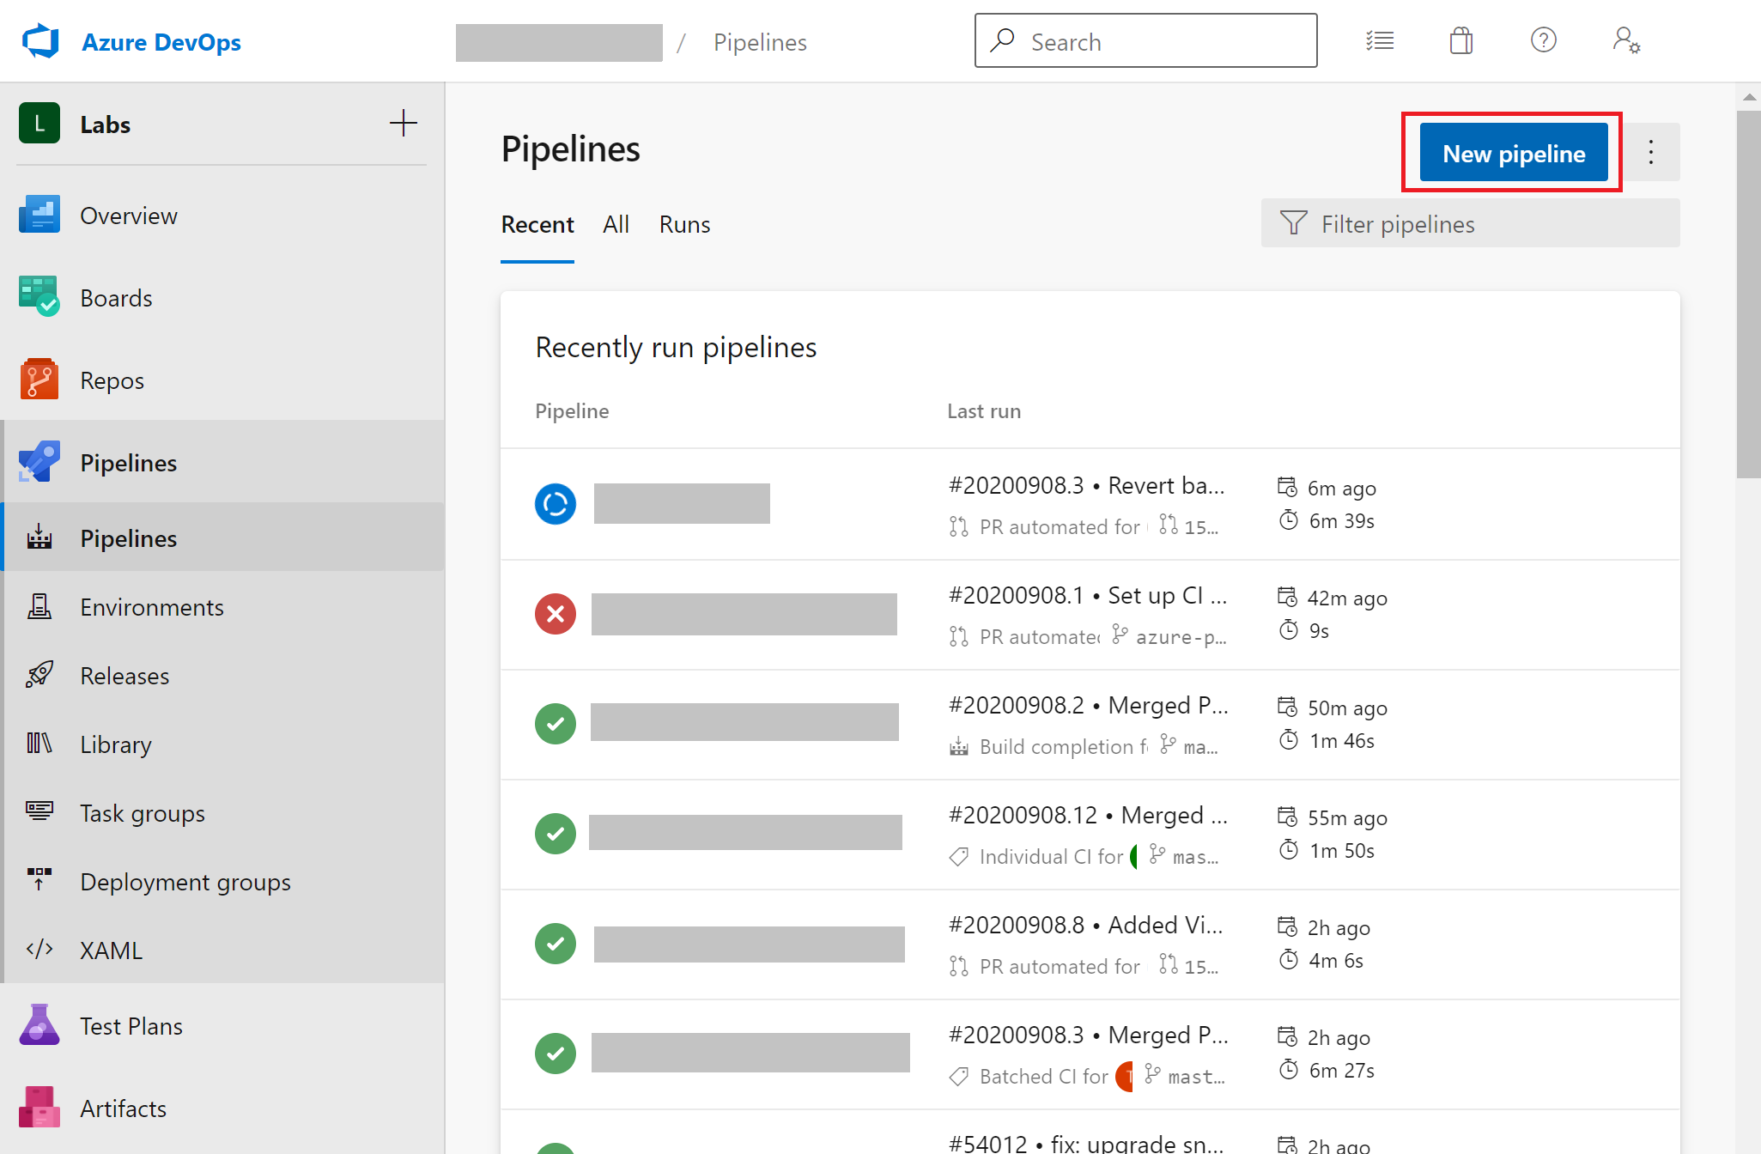
Task: Open the work items list icon
Action: click(1380, 40)
